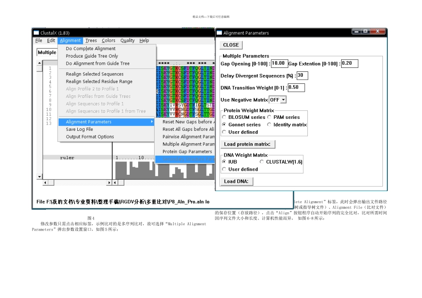
Task: Click the vertical scrollbar up arrow
Action: [x=40, y=63]
